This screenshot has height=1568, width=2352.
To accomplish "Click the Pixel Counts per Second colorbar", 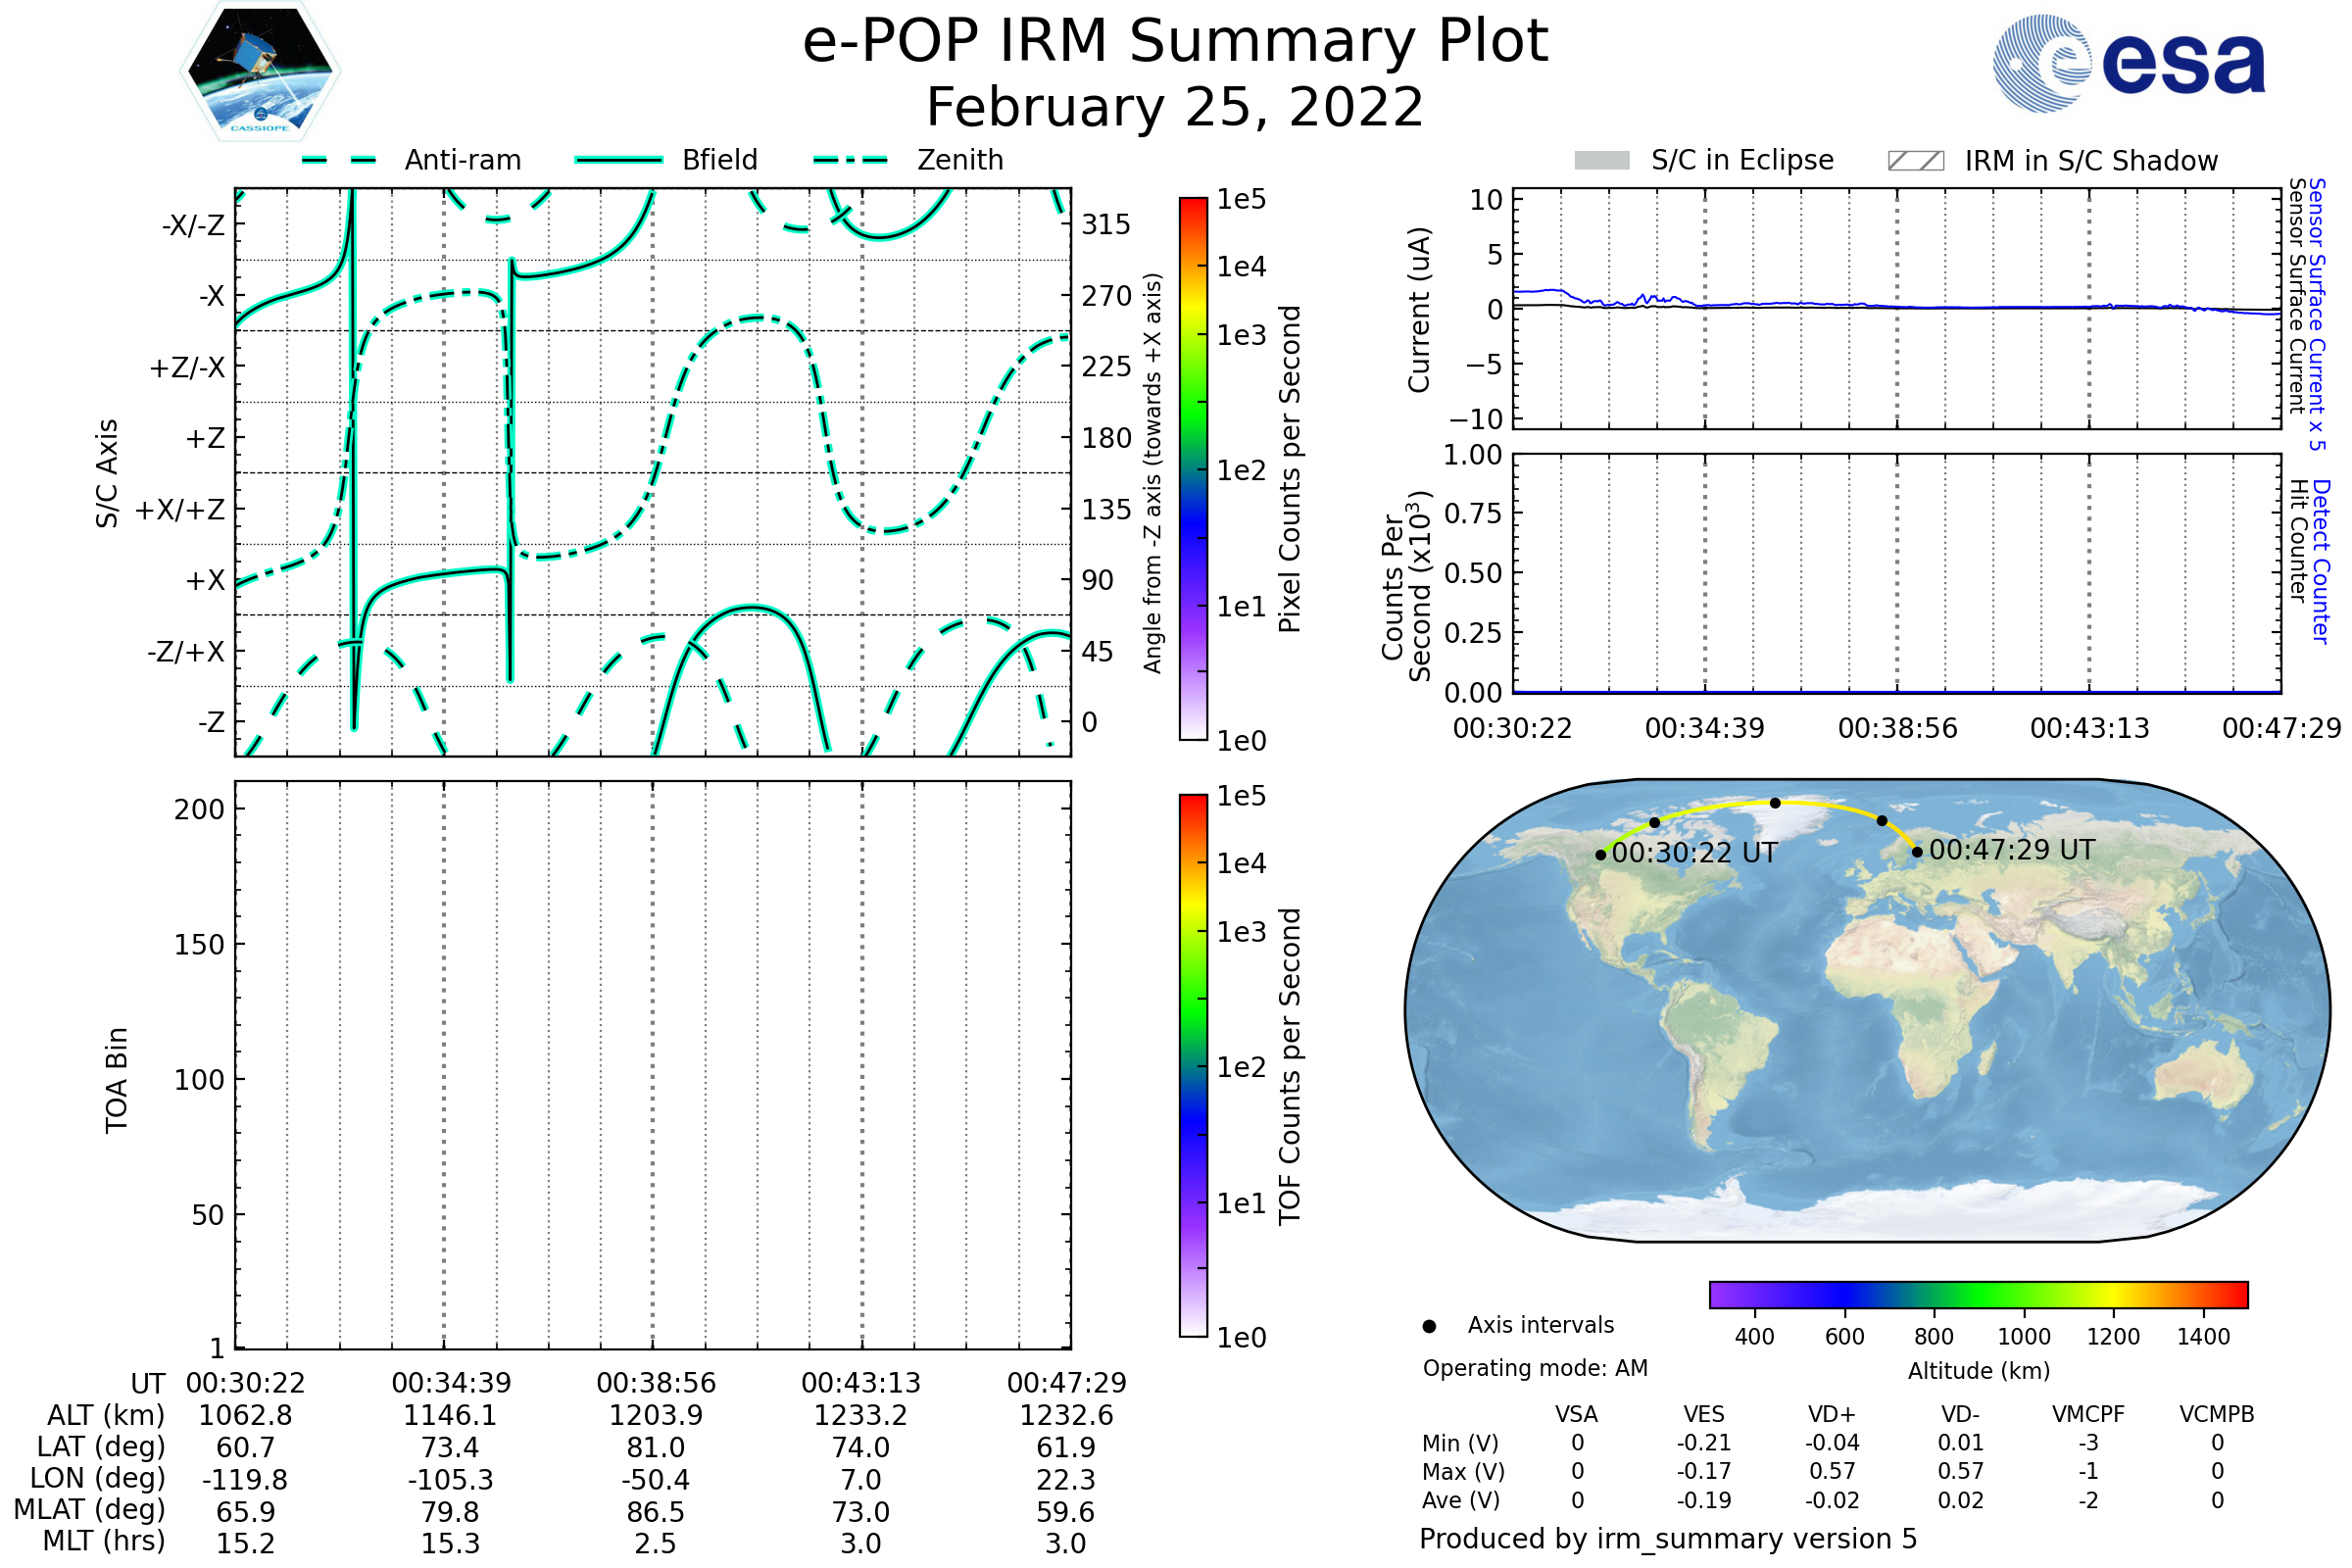I will click(1193, 468).
